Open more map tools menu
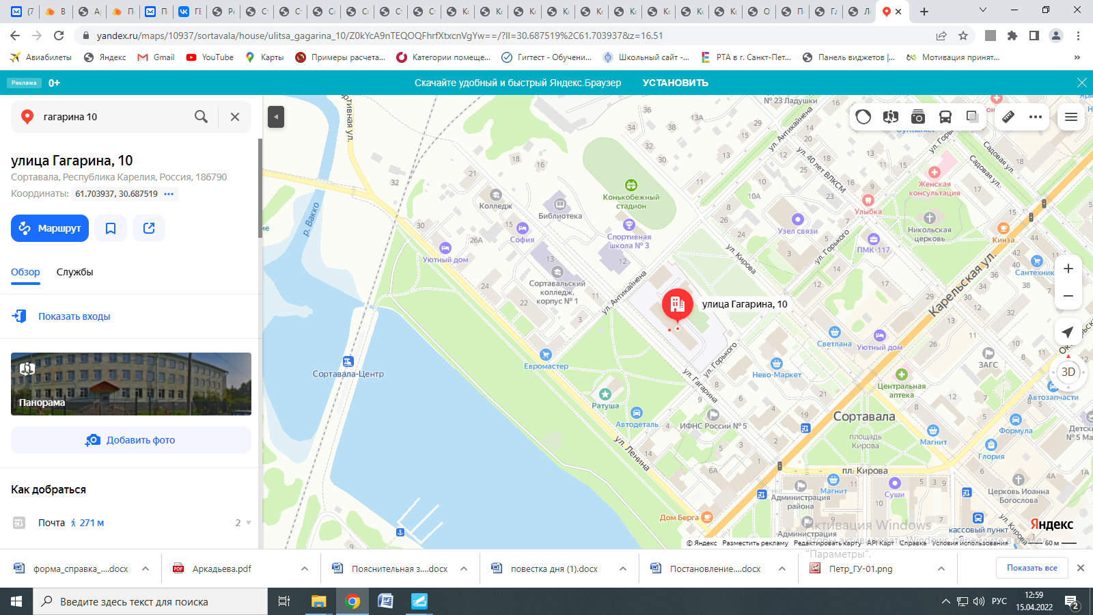Viewport: 1093px width, 615px height. click(x=1036, y=117)
